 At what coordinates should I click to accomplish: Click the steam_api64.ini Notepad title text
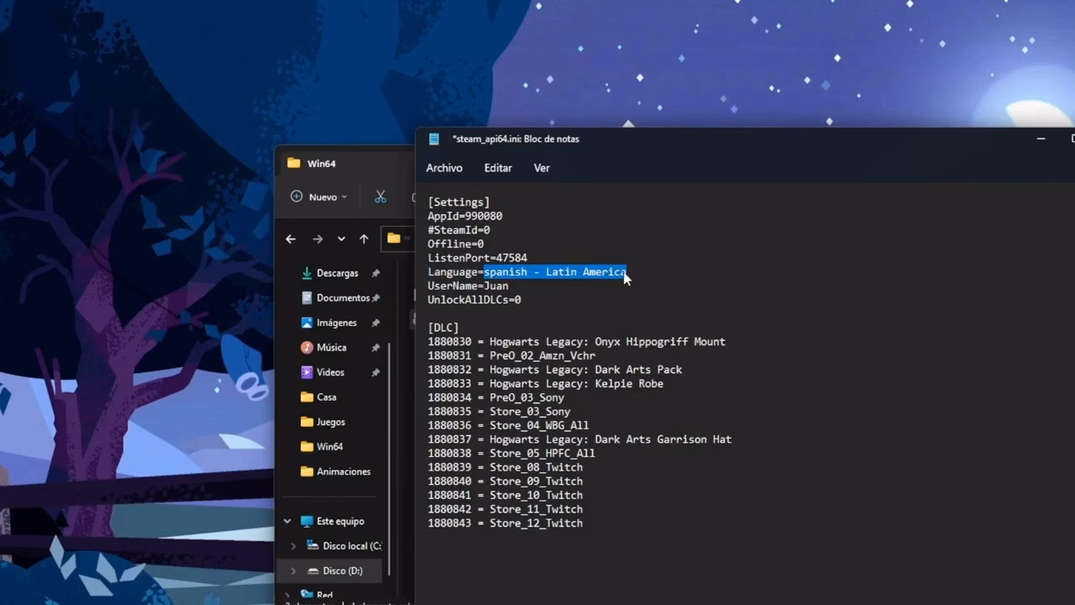pyautogui.click(x=516, y=139)
